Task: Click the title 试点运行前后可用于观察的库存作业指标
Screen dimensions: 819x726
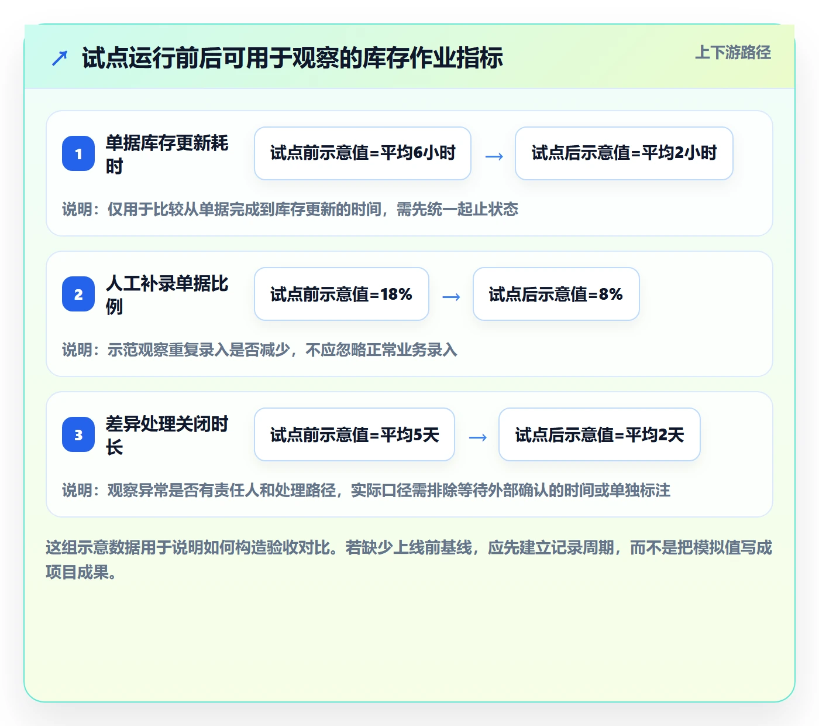Action: click(x=292, y=58)
